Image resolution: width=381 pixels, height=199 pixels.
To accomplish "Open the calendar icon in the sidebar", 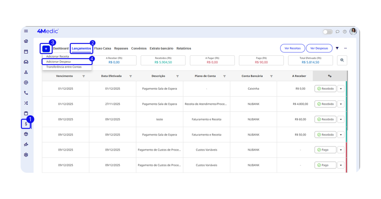I will coord(26,52).
